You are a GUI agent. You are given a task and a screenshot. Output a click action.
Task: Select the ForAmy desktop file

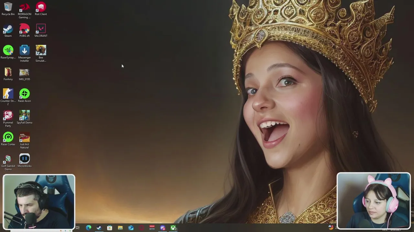click(x=8, y=74)
